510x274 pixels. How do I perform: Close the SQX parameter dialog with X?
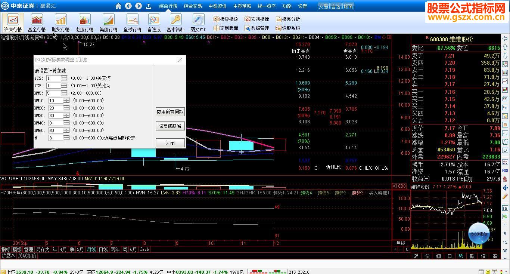tap(180, 60)
